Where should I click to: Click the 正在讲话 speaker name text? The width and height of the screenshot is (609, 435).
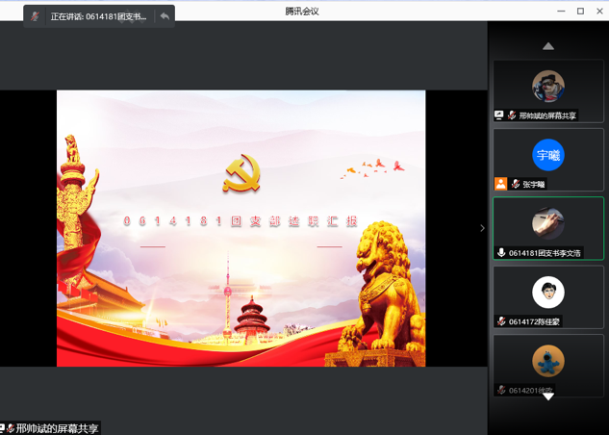(x=99, y=16)
